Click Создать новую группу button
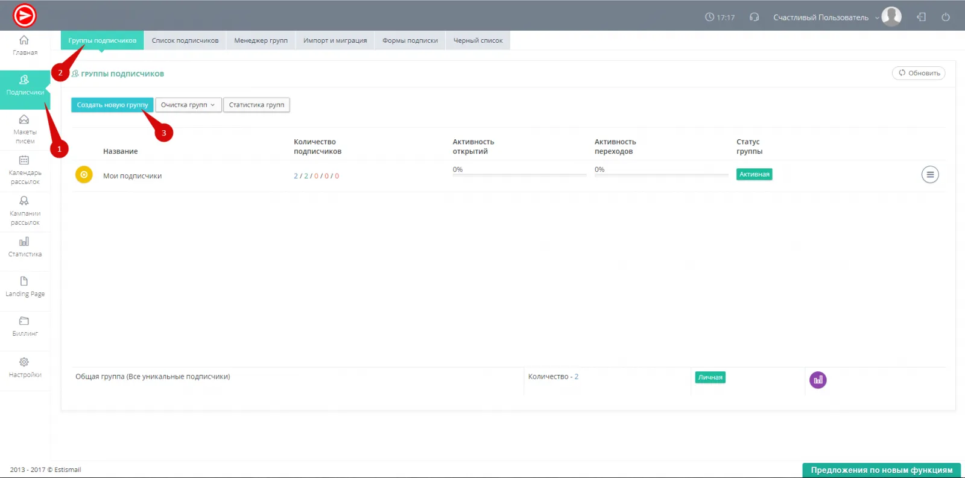 pos(112,105)
